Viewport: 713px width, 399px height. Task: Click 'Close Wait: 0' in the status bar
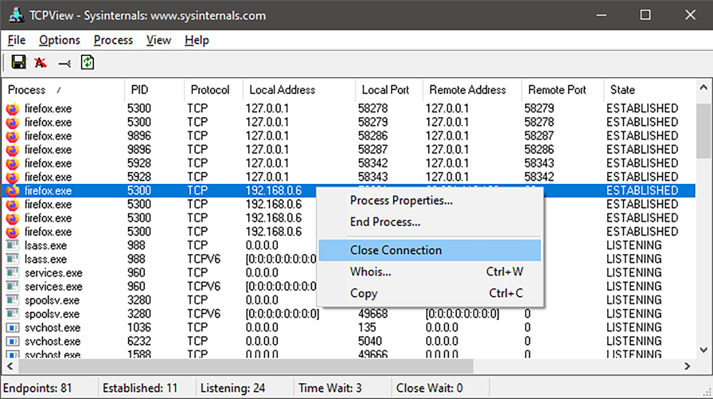pyautogui.click(x=429, y=388)
